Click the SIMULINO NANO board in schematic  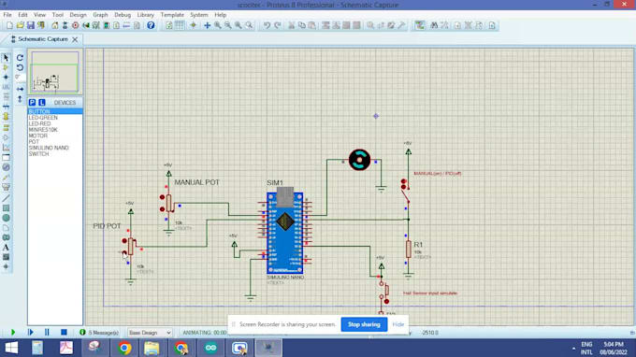[285, 233]
